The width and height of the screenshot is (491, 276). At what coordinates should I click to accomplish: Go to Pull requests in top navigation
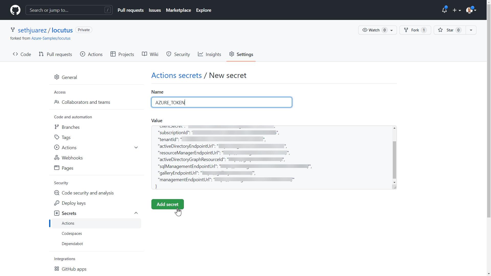point(130,10)
